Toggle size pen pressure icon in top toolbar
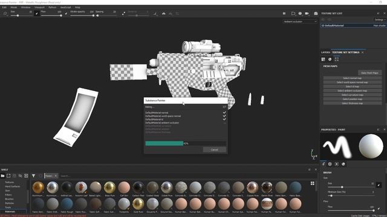The image size is (387, 217). click(36, 13)
